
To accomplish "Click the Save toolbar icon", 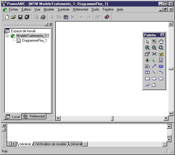I will (20, 17).
